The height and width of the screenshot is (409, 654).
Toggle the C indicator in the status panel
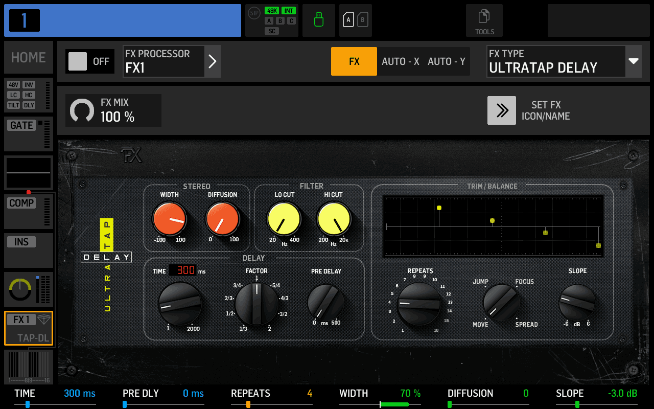coord(291,21)
